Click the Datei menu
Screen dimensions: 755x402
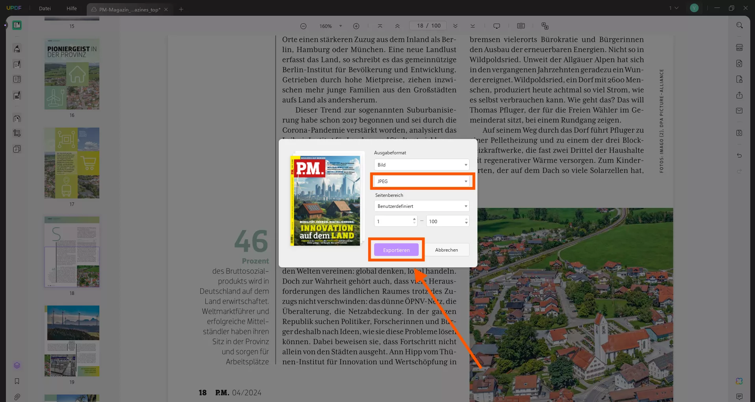[45, 8]
